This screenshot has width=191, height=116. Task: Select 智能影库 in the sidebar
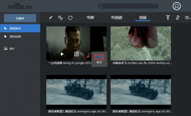(x=20, y=28)
